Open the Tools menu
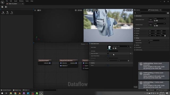The image size is (170, 95). click(x=27, y=1)
